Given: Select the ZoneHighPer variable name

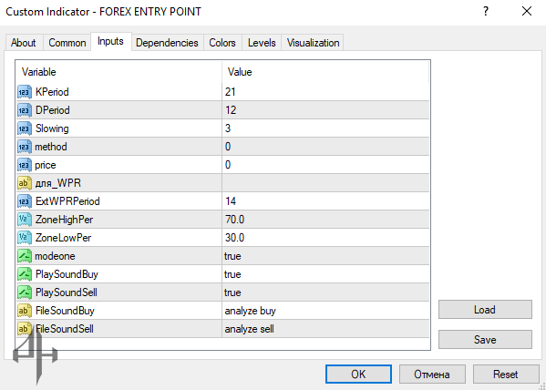Looking at the screenshot, I should coord(64,220).
